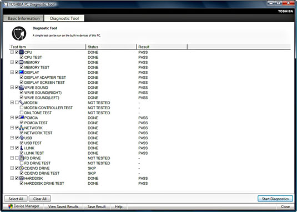The height and width of the screenshot is (212, 297).
Task: Collapse the CD/DVD DRIVE tree node
Action: point(12,168)
